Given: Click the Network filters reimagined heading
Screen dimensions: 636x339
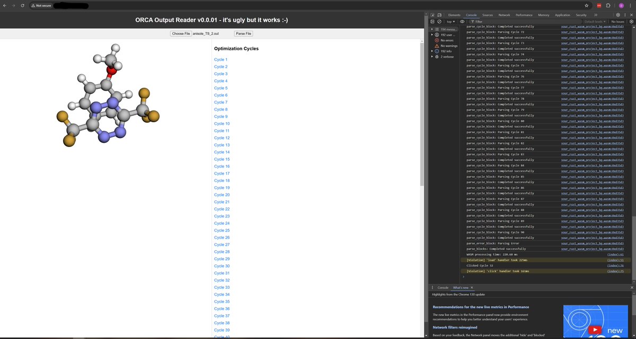Looking at the screenshot, I should click(x=455, y=327).
